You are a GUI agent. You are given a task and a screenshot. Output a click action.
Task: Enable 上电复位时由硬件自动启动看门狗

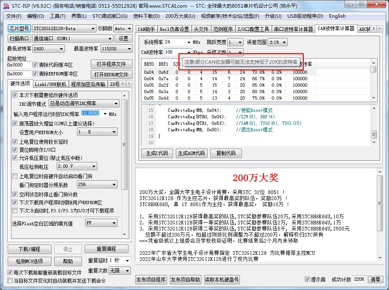click(15, 176)
